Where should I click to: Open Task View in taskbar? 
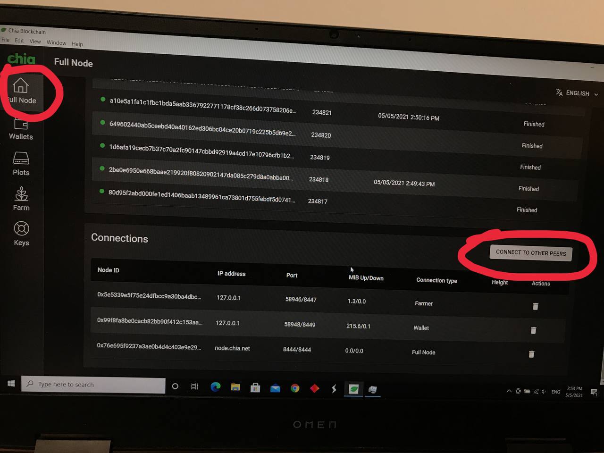tap(194, 386)
